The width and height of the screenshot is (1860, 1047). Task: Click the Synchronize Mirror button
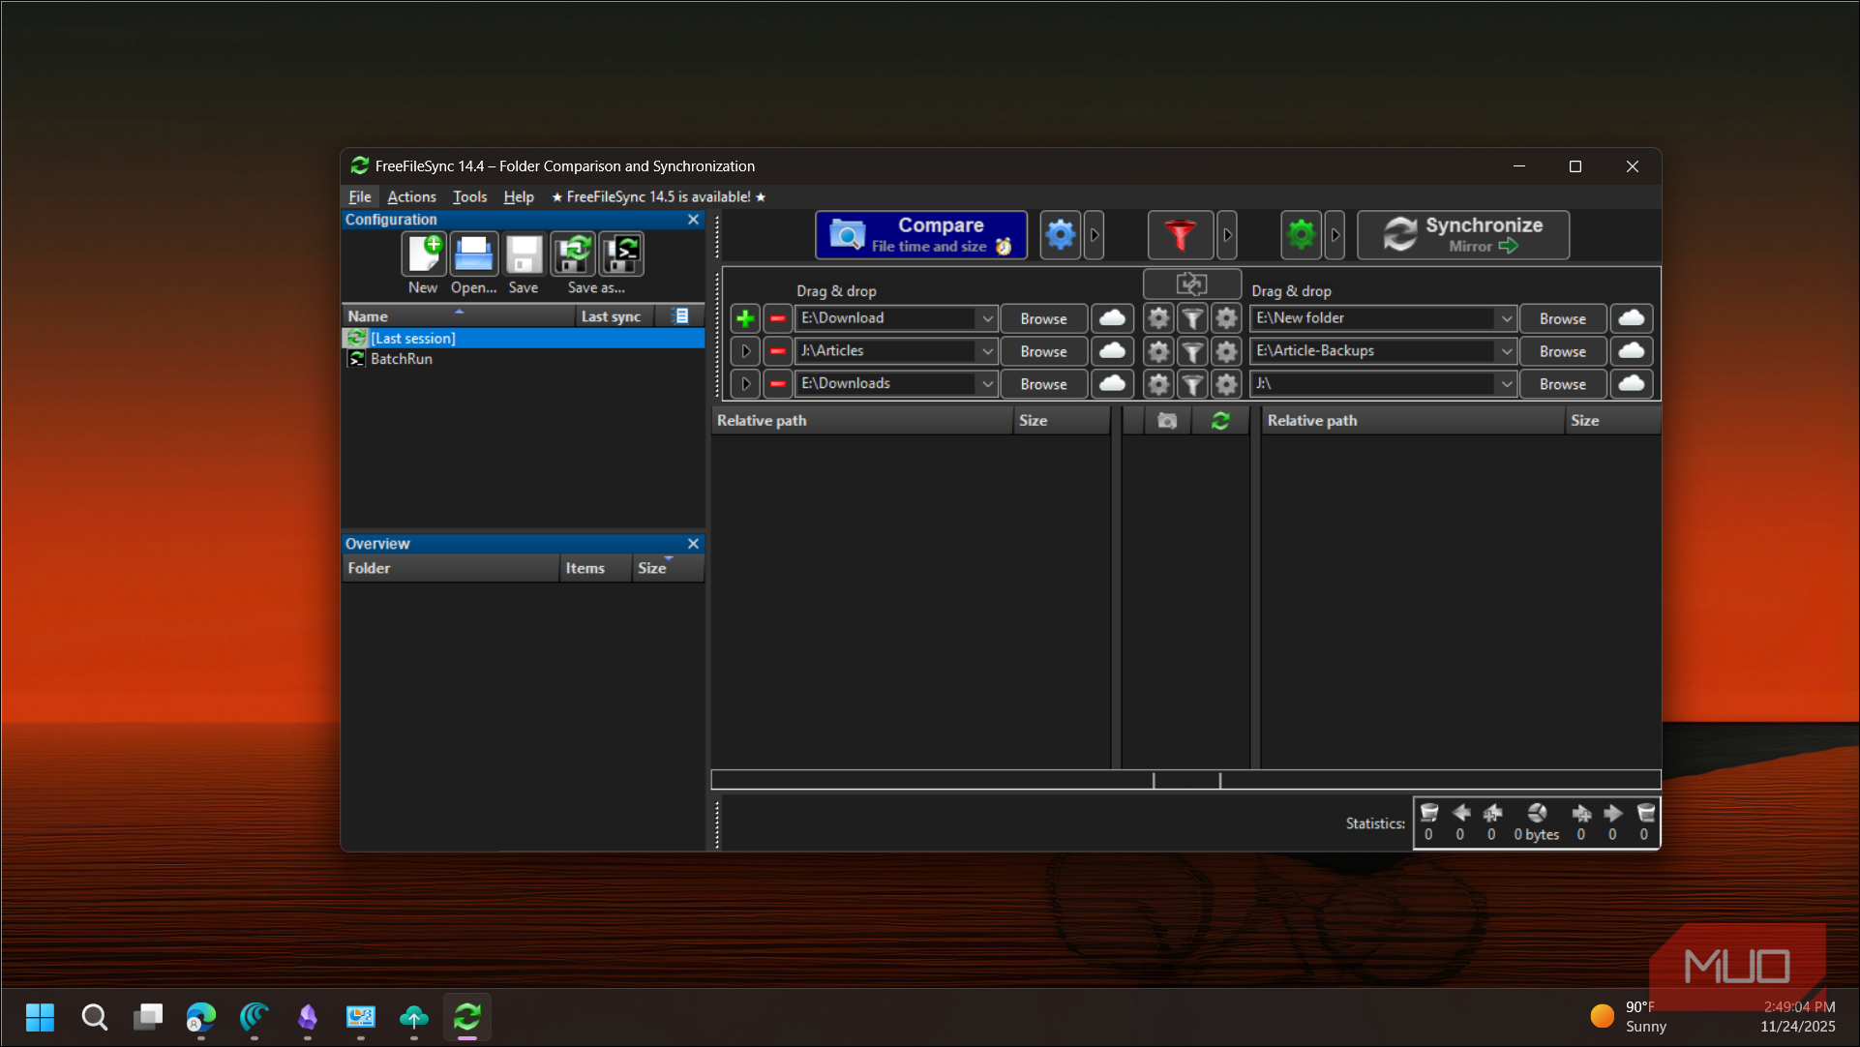click(x=1463, y=235)
